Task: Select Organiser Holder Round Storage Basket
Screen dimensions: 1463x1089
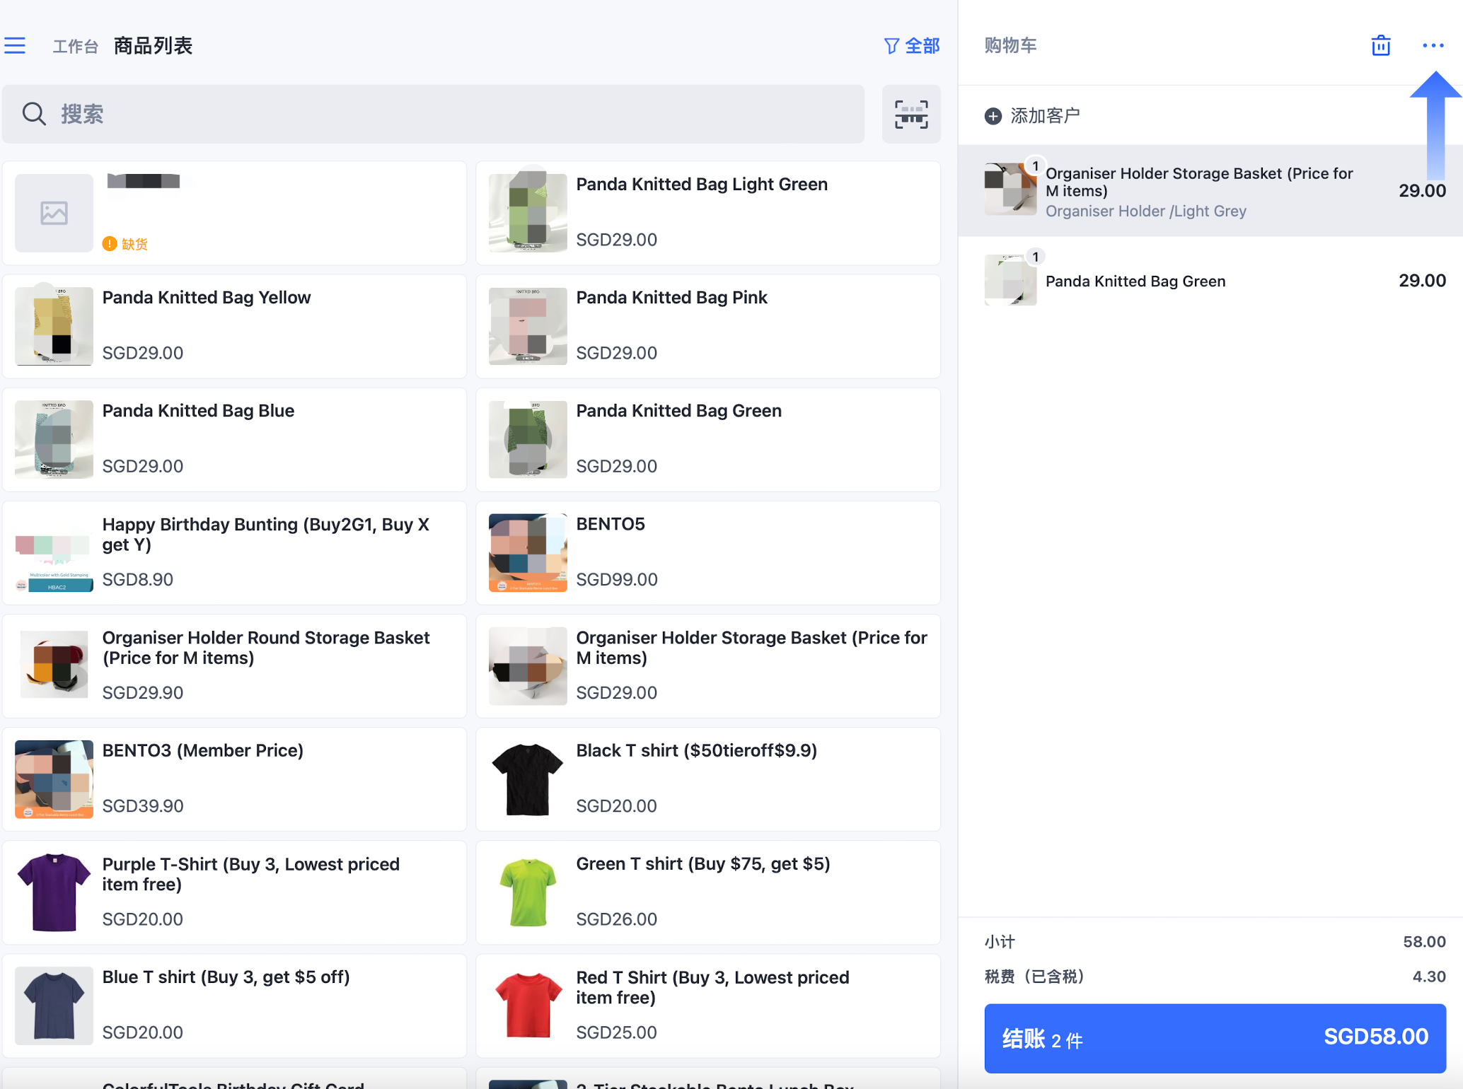Action: coord(234,666)
